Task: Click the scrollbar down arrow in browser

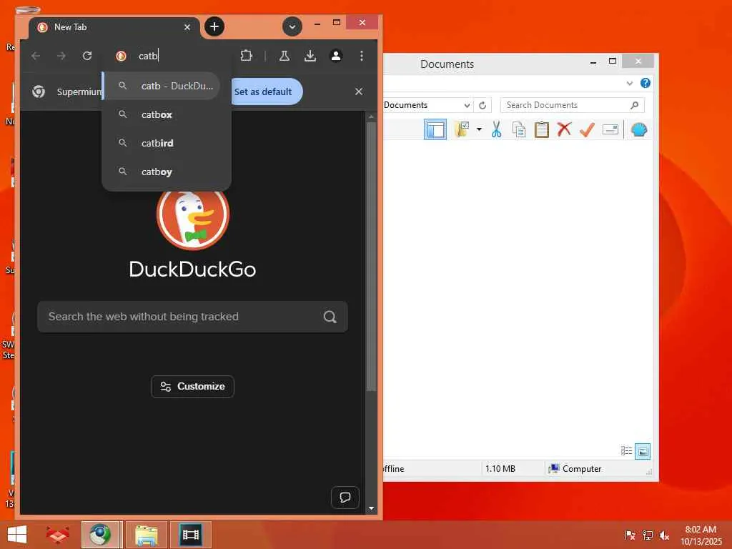Action: click(x=371, y=508)
